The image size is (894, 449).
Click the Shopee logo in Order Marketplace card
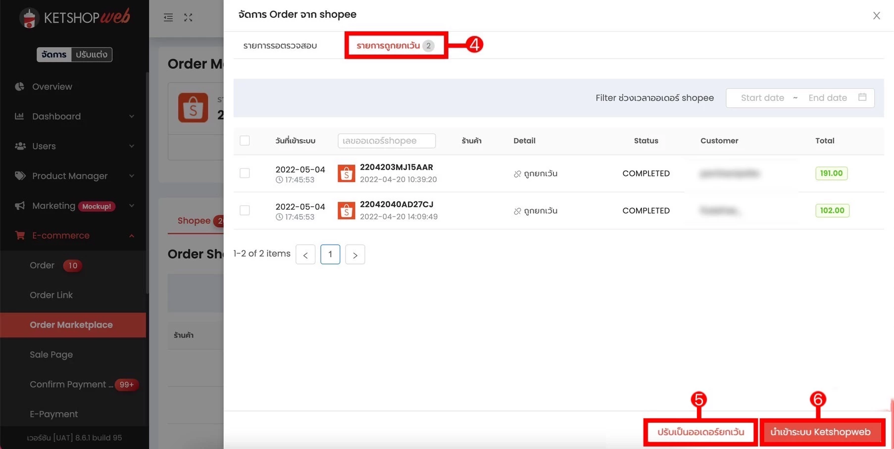[x=193, y=108]
